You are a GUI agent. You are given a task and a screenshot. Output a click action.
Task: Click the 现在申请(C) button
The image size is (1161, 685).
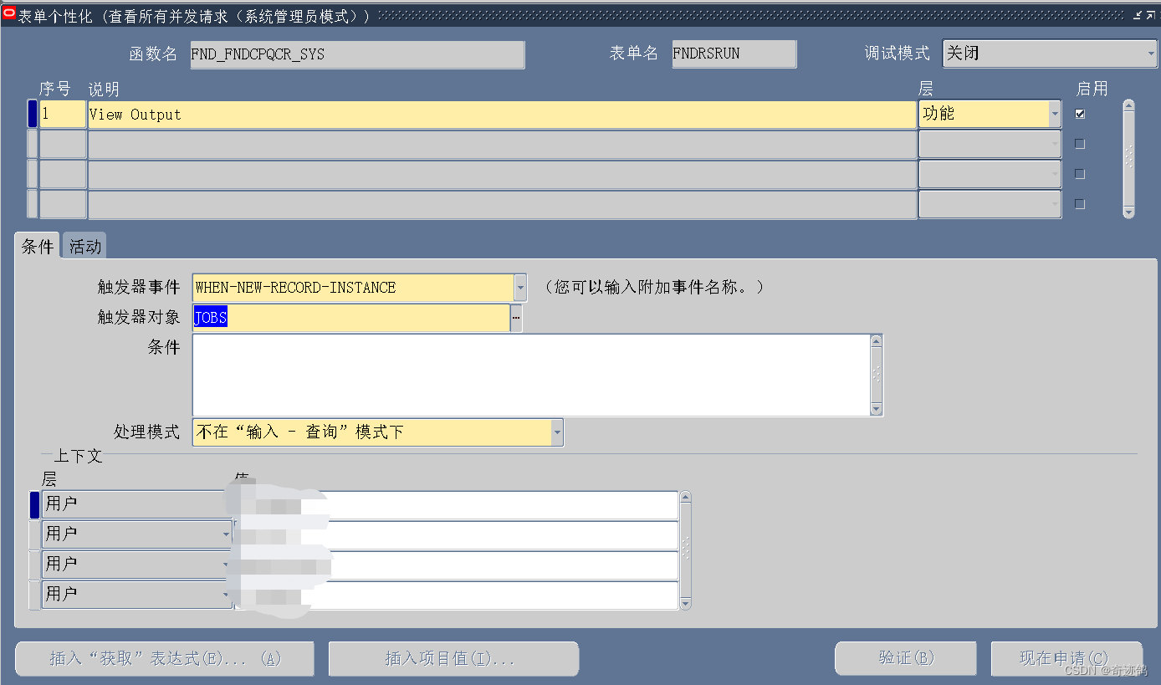1066,658
